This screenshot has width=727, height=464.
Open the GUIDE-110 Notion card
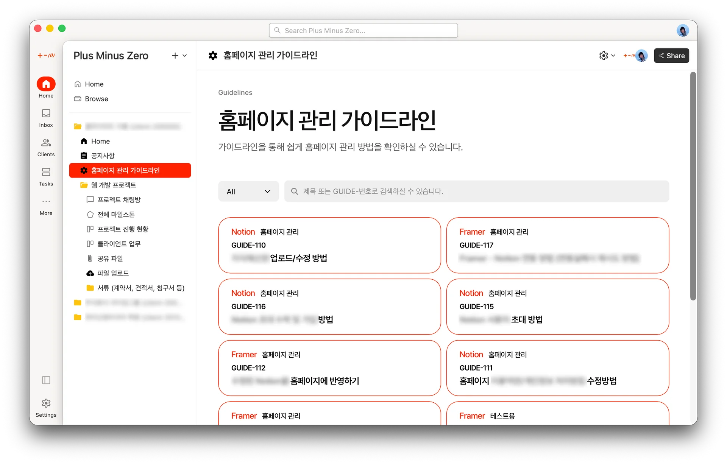(x=329, y=245)
